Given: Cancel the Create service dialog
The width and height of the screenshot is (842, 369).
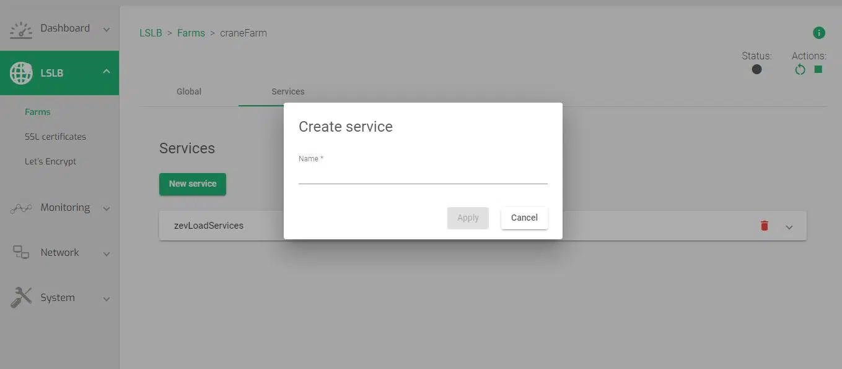Looking at the screenshot, I should (524, 218).
